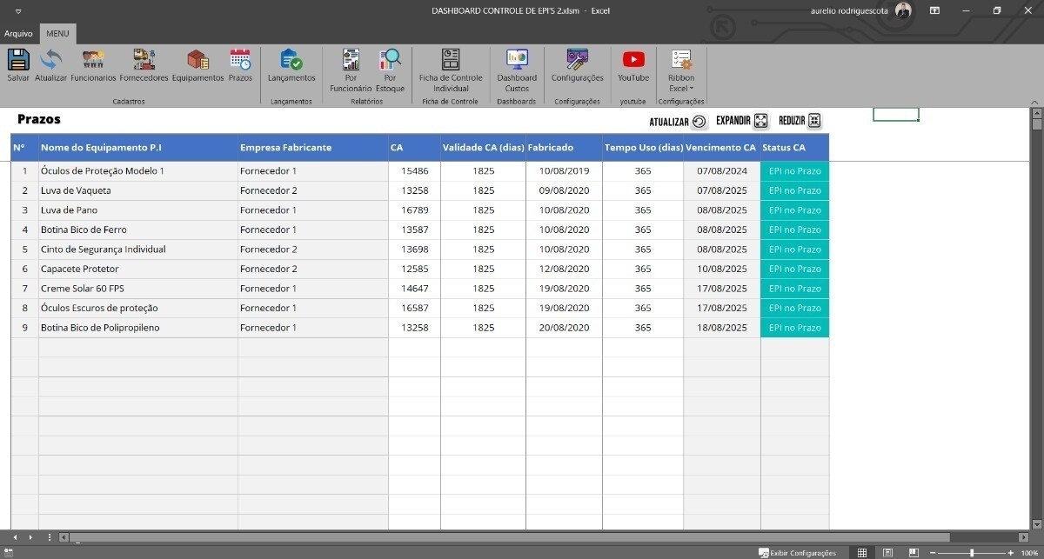Open the Lançamentos entries icon

[291, 60]
